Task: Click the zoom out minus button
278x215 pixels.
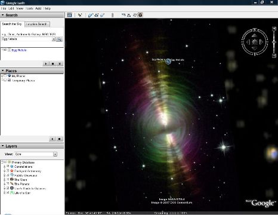Action: point(274,56)
